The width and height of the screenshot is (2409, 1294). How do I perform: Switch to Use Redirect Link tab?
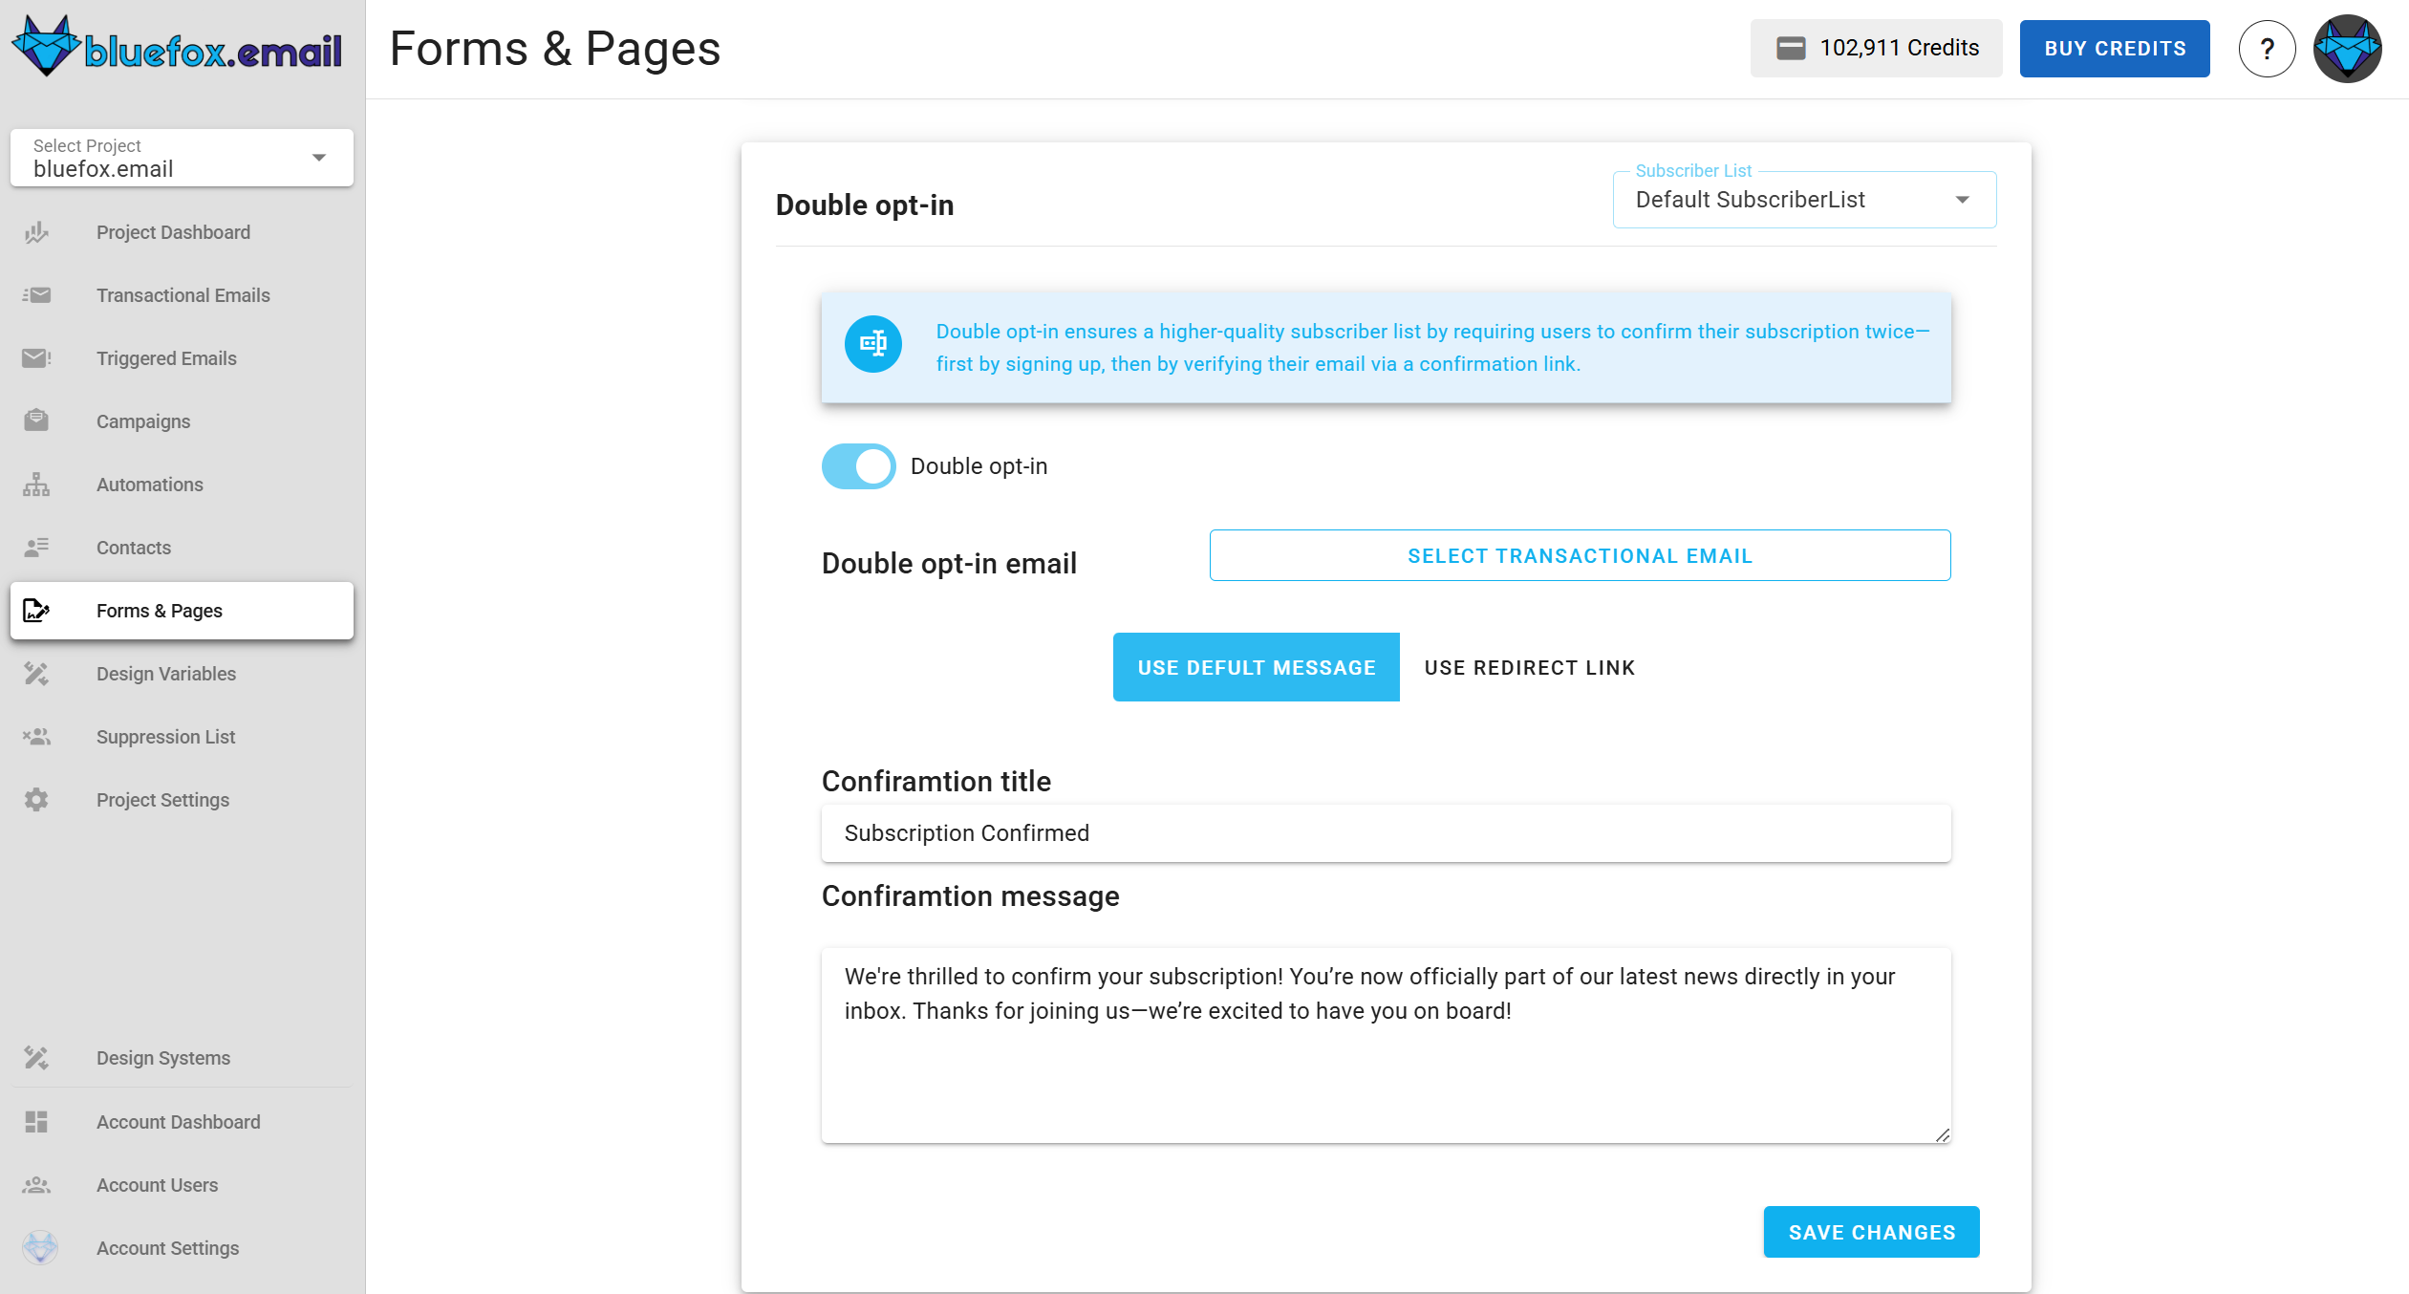pyautogui.click(x=1529, y=667)
